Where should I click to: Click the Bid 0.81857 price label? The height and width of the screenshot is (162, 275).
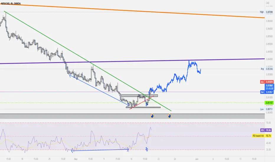click(x=267, y=92)
